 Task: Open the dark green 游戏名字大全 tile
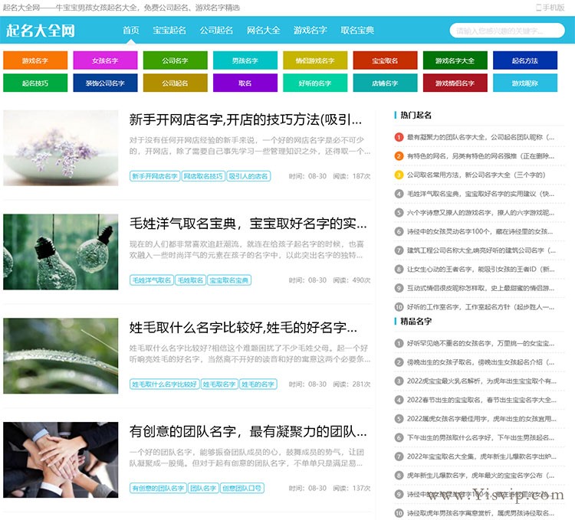click(x=455, y=61)
